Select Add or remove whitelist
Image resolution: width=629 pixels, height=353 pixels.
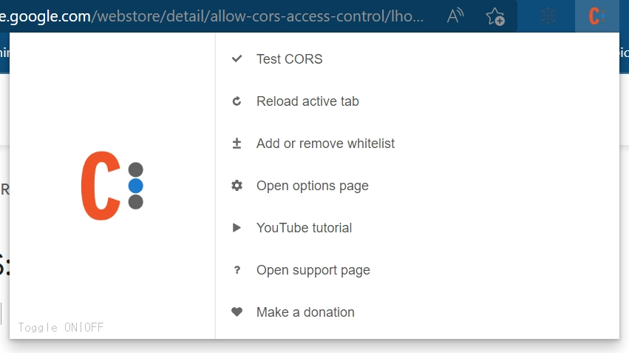click(x=325, y=144)
